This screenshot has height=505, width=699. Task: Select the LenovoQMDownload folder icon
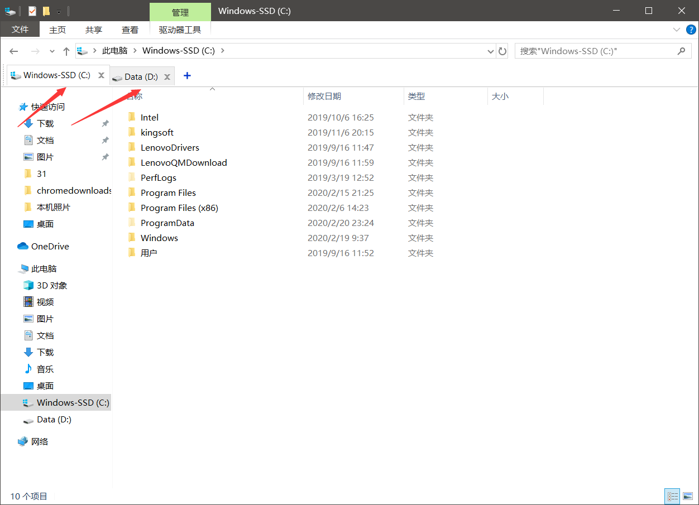coord(132,162)
